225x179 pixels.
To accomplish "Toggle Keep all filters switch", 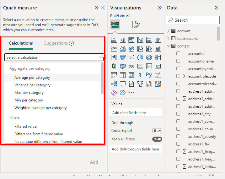I will [157, 139].
